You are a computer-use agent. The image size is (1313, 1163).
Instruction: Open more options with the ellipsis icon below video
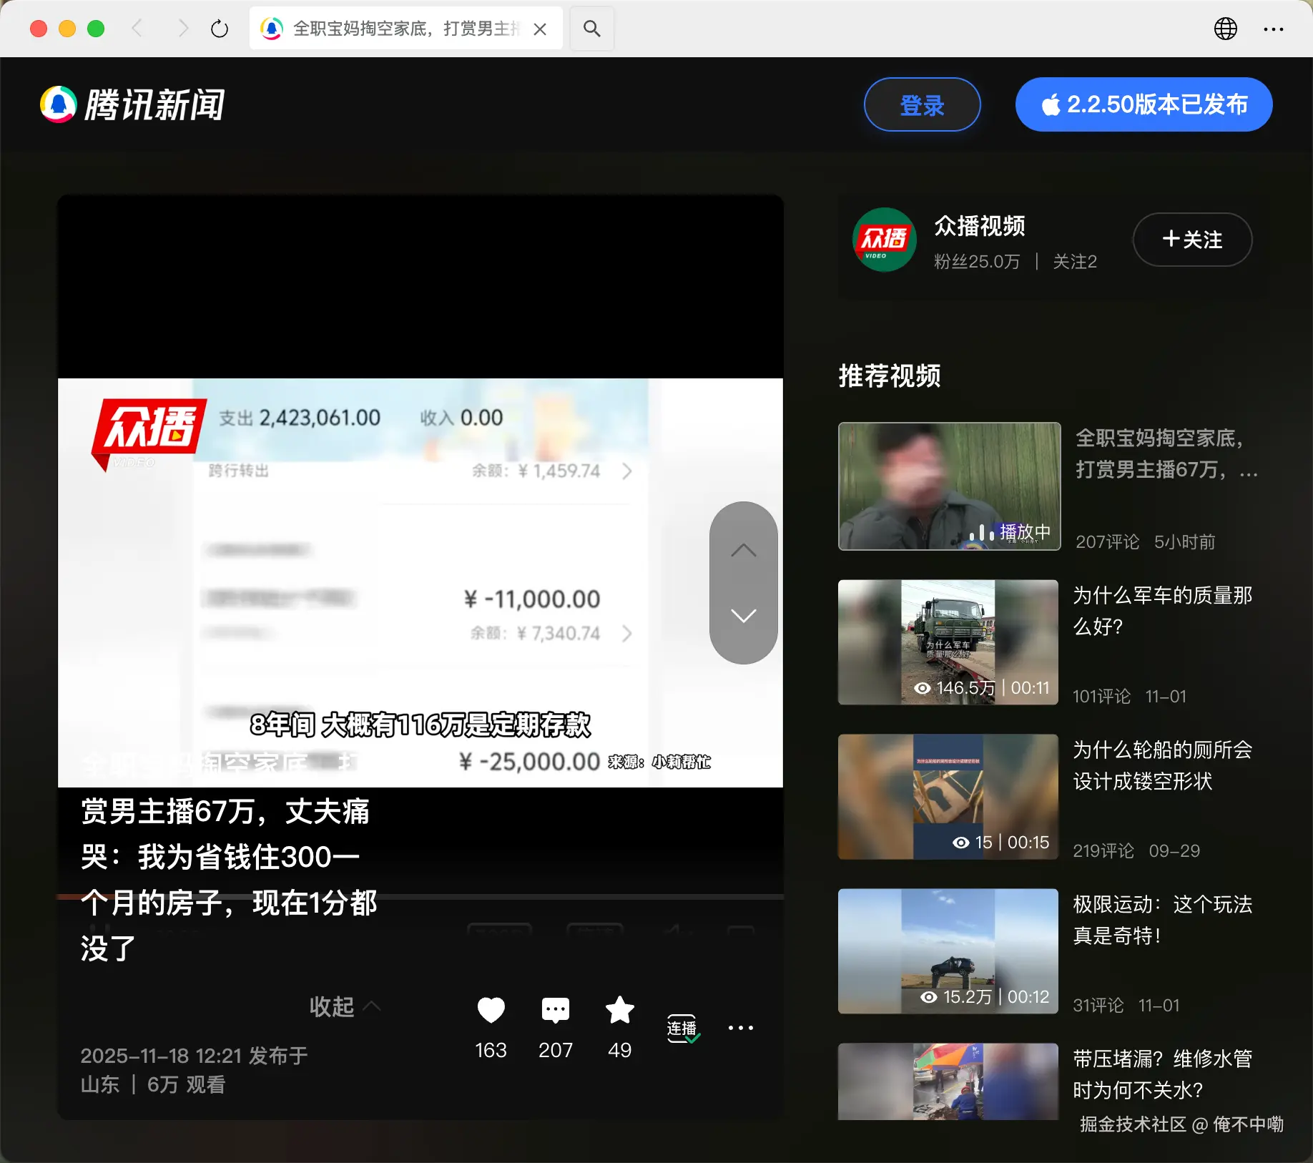tap(741, 1028)
